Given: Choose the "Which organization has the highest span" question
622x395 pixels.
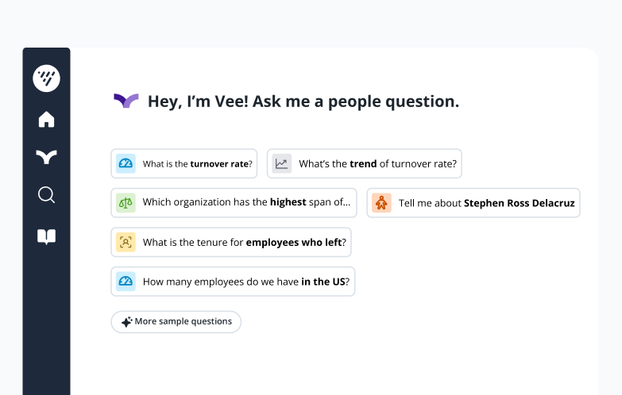Looking at the screenshot, I should click(x=245, y=202).
